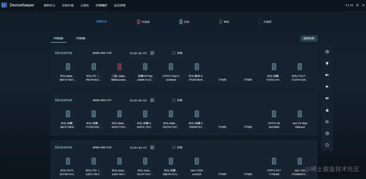Click the IP address 10.251.40.147
This screenshot has height=179, width=366.
point(138,101)
